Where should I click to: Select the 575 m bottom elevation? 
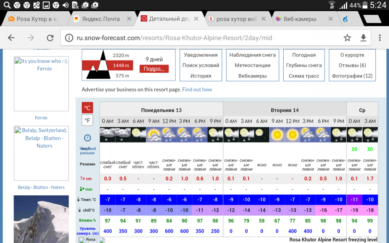click(122, 76)
